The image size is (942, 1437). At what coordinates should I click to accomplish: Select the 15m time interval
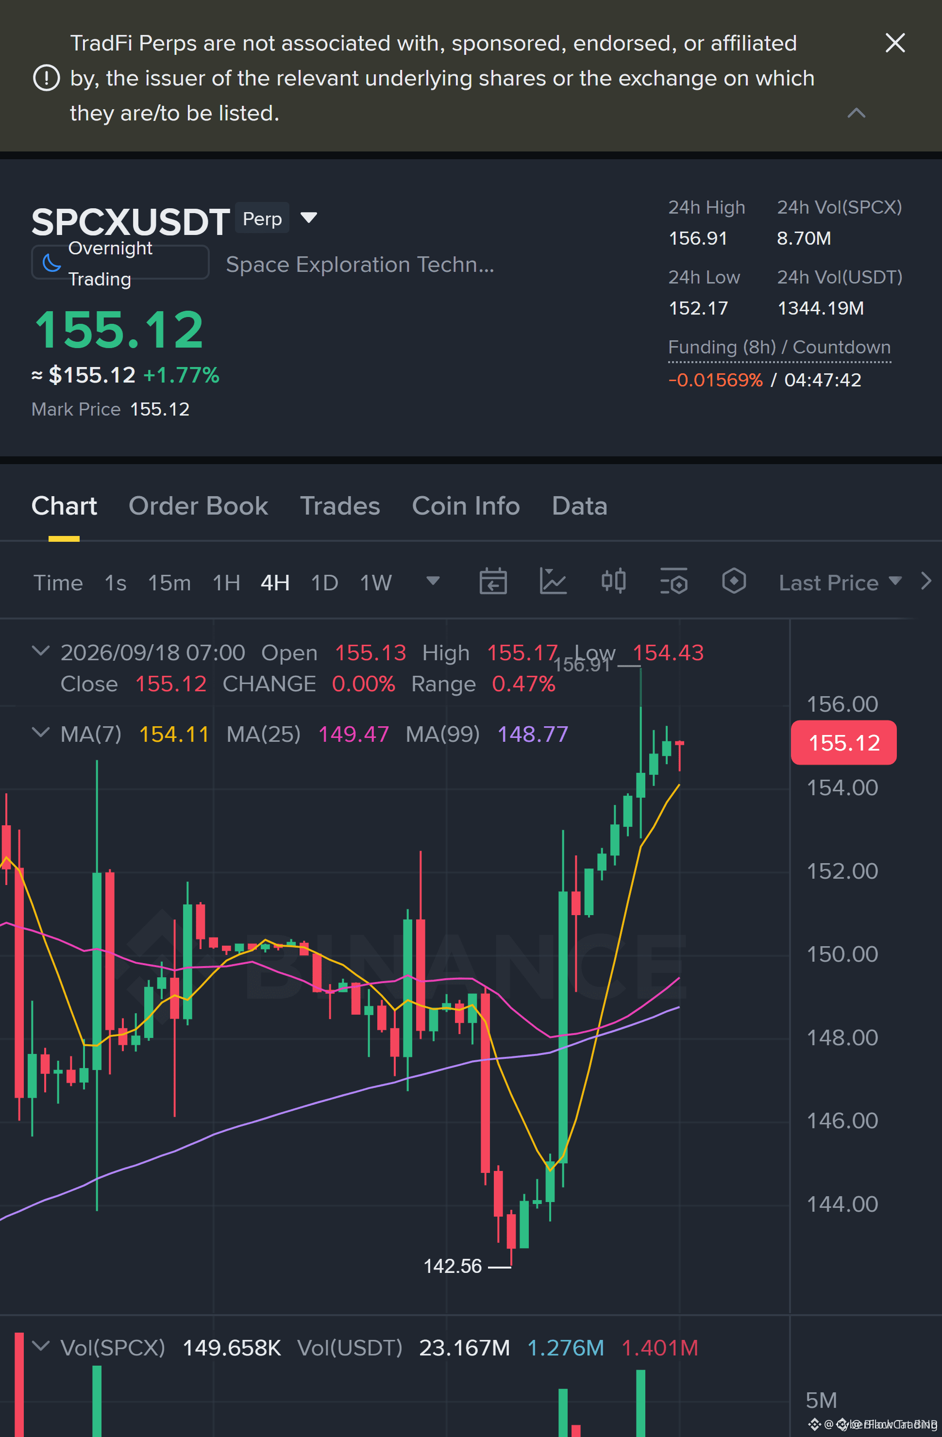click(169, 583)
